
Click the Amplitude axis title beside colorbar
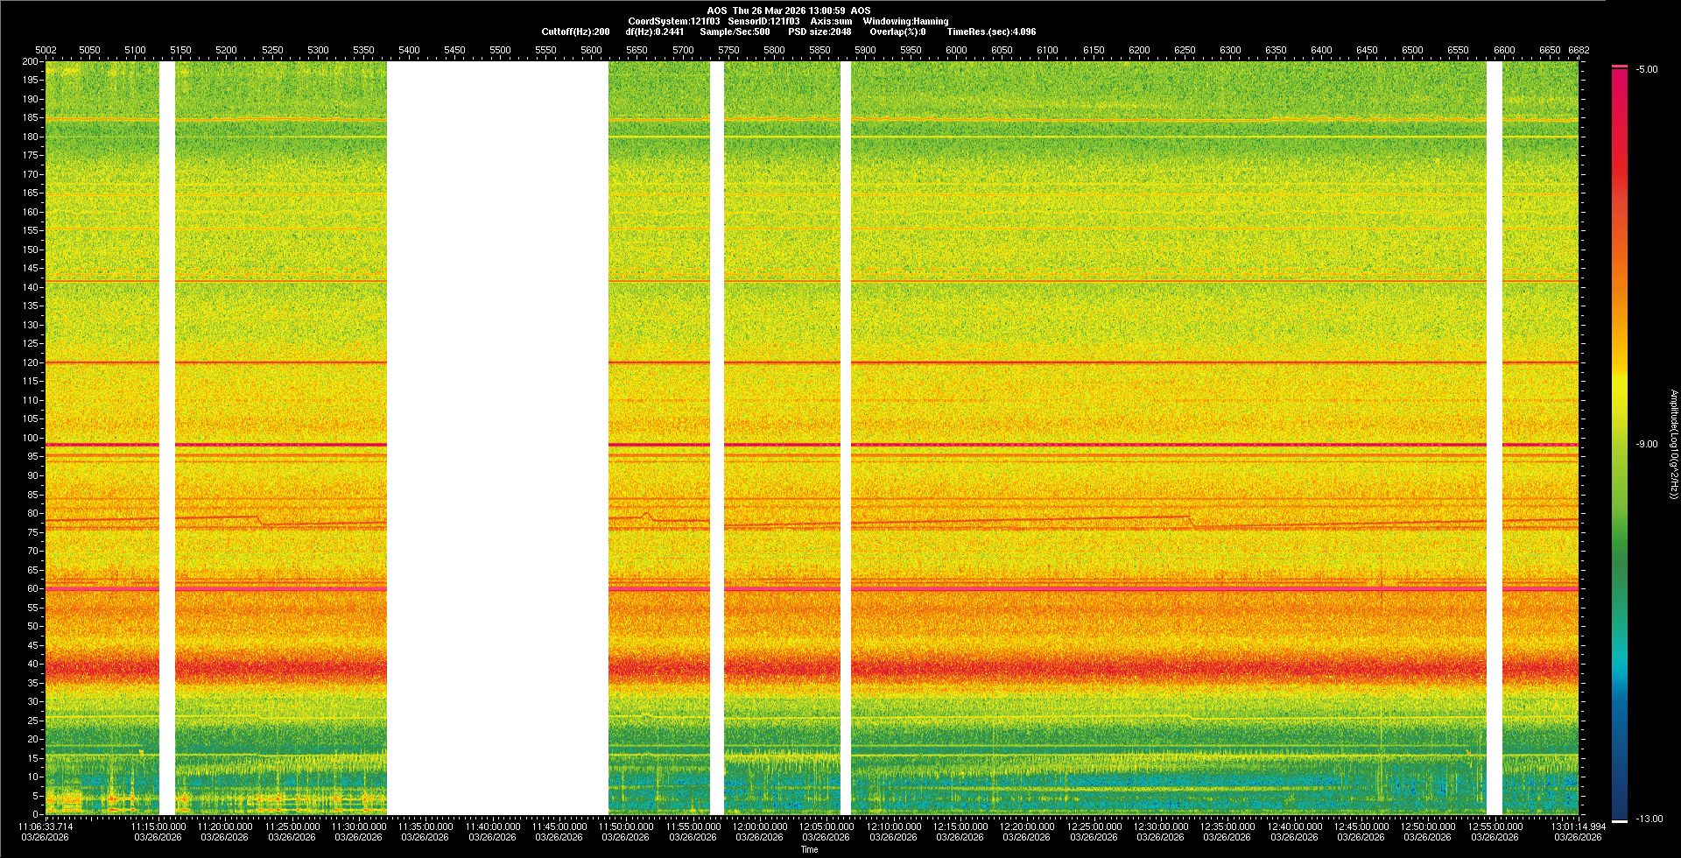pos(1673,444)
